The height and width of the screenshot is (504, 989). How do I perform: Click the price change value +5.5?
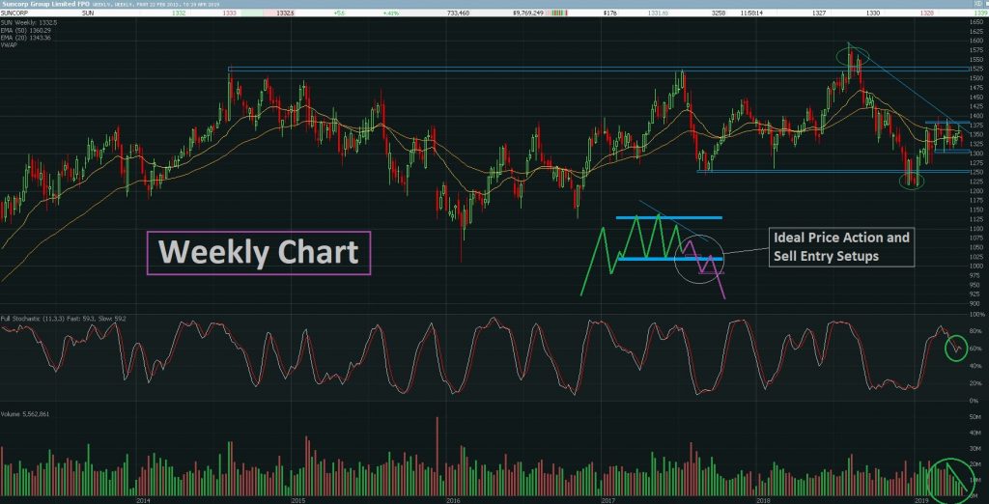(338, 13)
